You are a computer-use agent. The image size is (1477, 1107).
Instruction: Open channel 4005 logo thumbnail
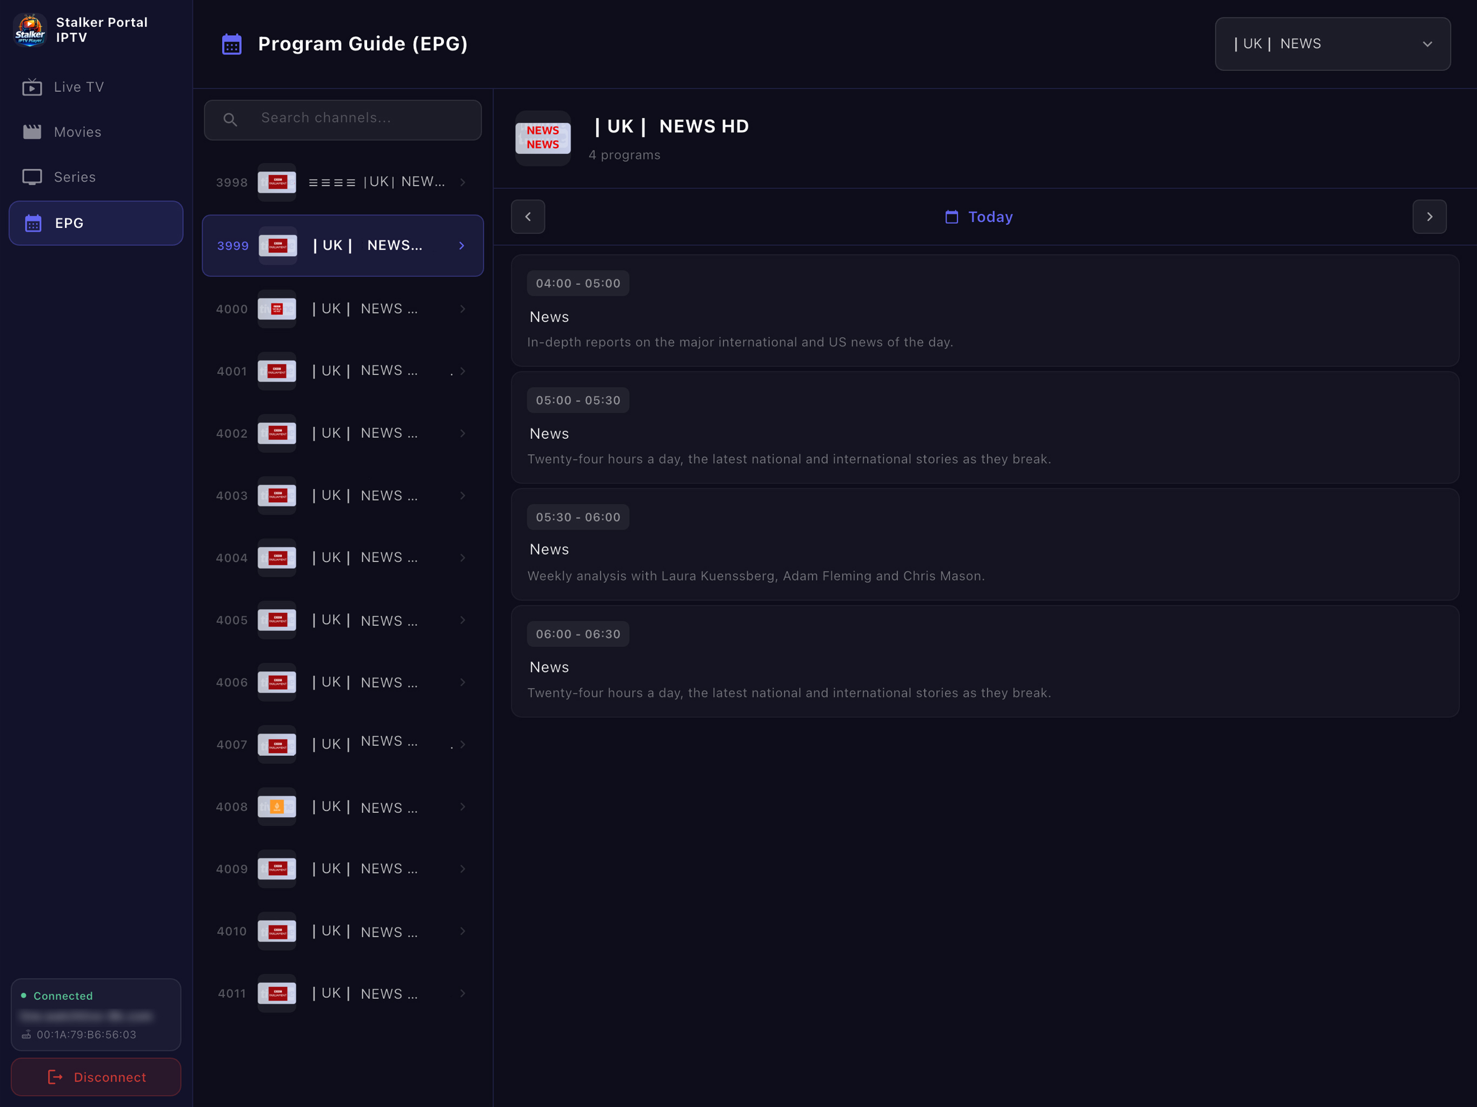coord(277,621)
